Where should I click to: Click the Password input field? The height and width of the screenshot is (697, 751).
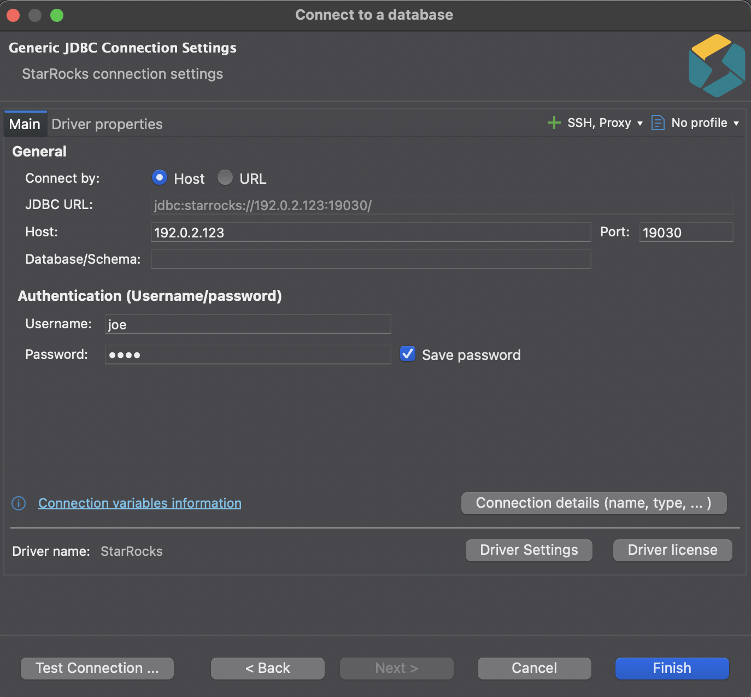pos(248,355)
